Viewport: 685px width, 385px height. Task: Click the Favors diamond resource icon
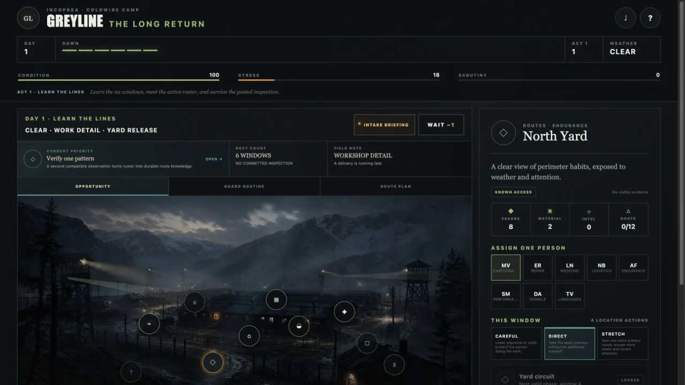point(511,211)
